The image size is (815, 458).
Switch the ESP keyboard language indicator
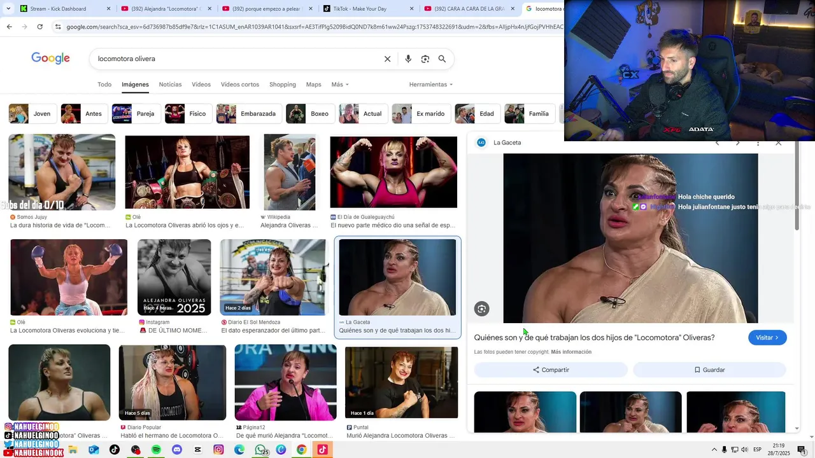pyautogui.click(x=758, y=450)
